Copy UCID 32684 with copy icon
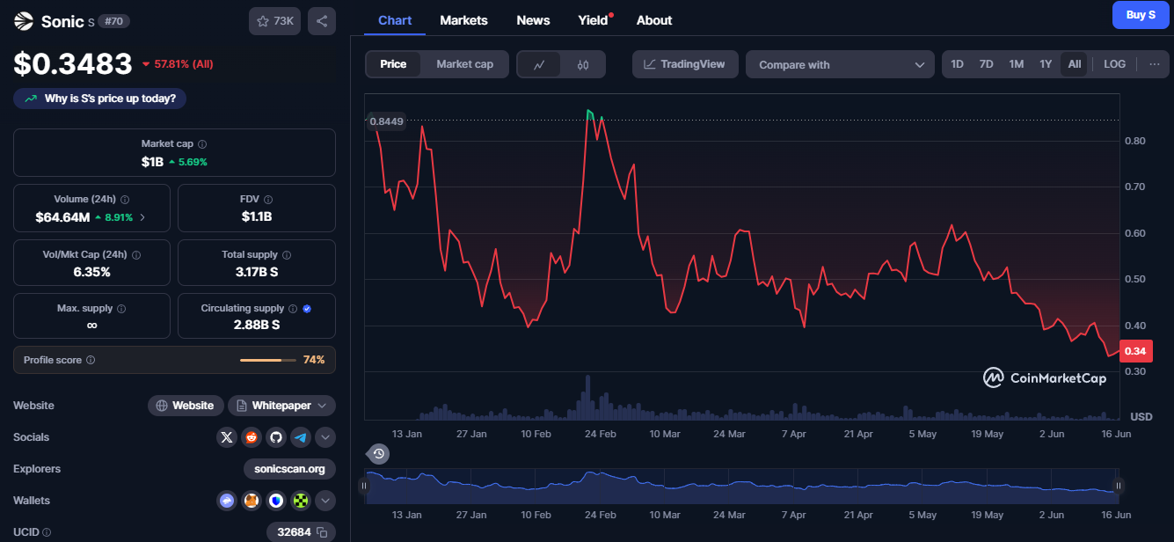This screenshot has height=542, width=1174. tap(322, 532)
